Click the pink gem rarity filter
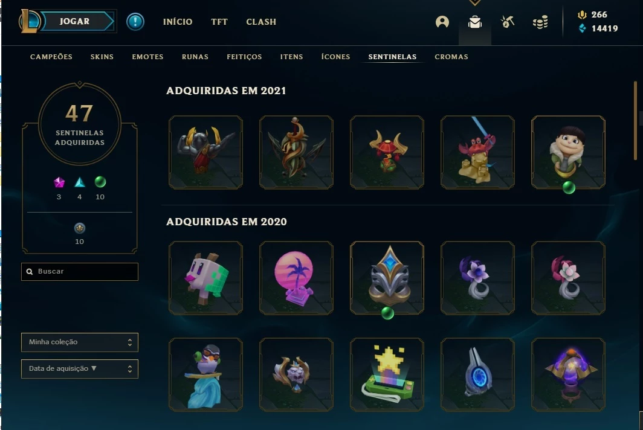 (59, 182)
